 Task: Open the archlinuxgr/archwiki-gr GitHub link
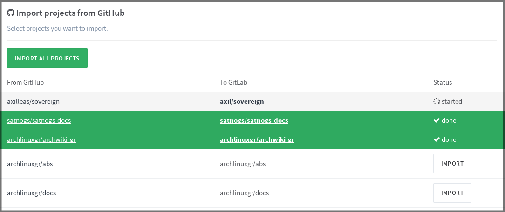tap(41, 139)
